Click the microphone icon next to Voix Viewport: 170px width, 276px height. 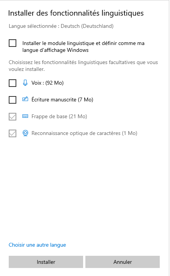tap(25, 83)
